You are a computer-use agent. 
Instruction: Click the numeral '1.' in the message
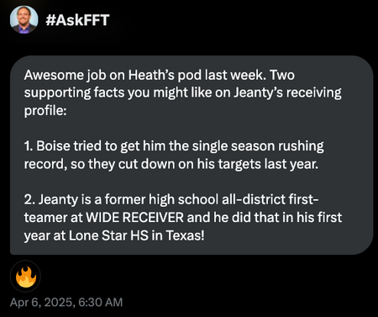click(29, 146)
